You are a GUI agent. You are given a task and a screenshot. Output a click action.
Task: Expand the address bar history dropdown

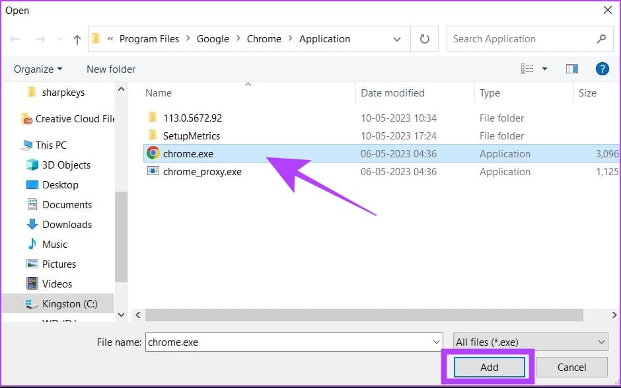coord(396,39)
